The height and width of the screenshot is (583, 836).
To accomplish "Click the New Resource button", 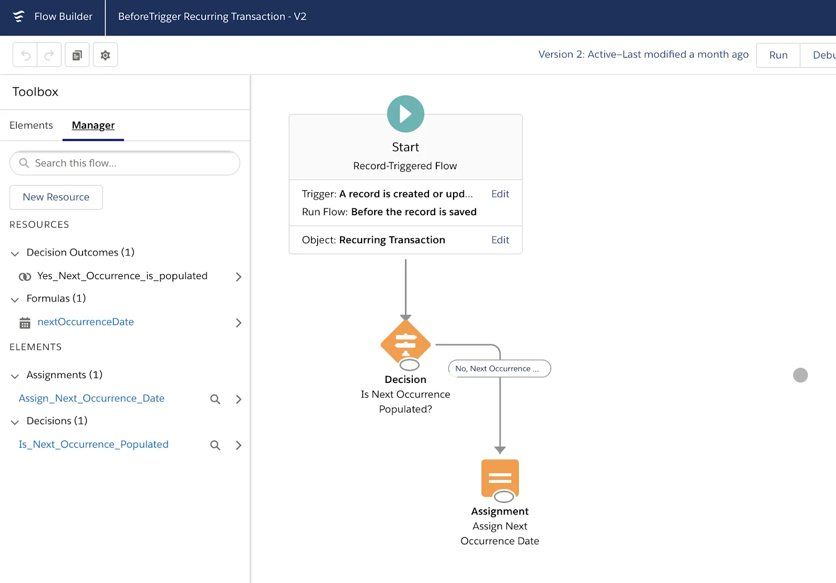I will (56, 197).
